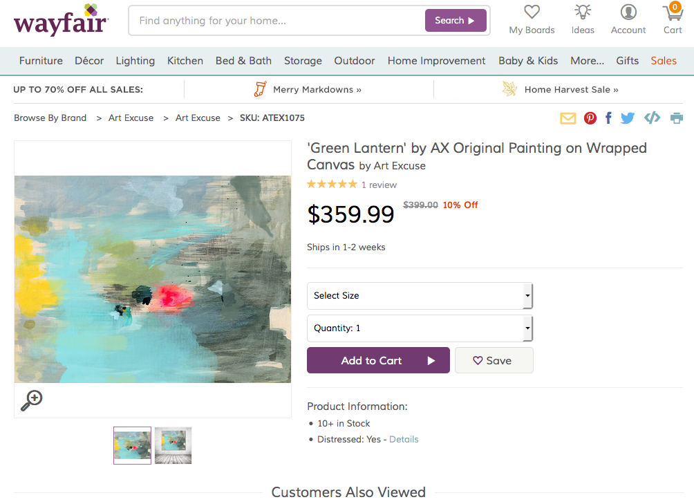Open the Distressed Details link
Screen dimensions: 694x504
click(x=404, y=440)
